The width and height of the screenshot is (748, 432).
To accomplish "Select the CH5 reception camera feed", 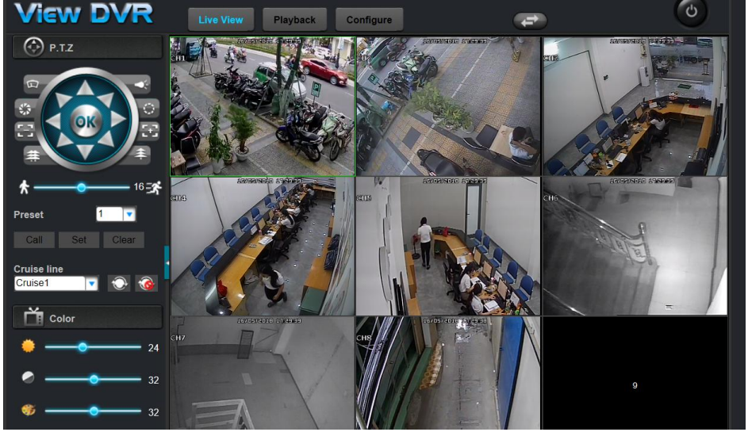I will click(448, 247).
